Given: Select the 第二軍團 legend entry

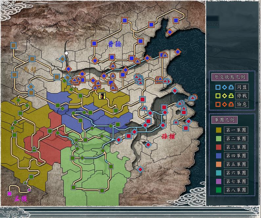Looking at the screenshot, I should [x=236, y=139].
